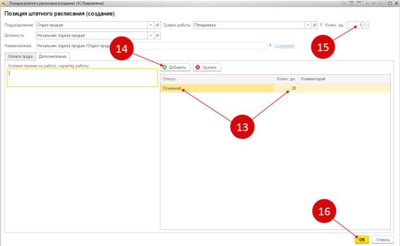Select the cell with 20 days
Viewport: 400px width, 246px height.
point(286,88)
